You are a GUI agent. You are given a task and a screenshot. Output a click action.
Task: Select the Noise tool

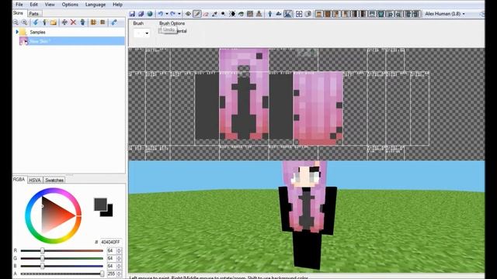tap(250, 14)
